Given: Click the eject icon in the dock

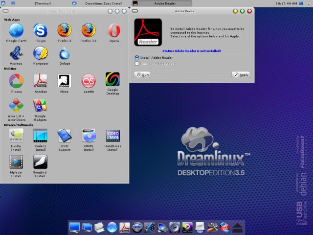Looking at the screenshot, I should point(237,228).
